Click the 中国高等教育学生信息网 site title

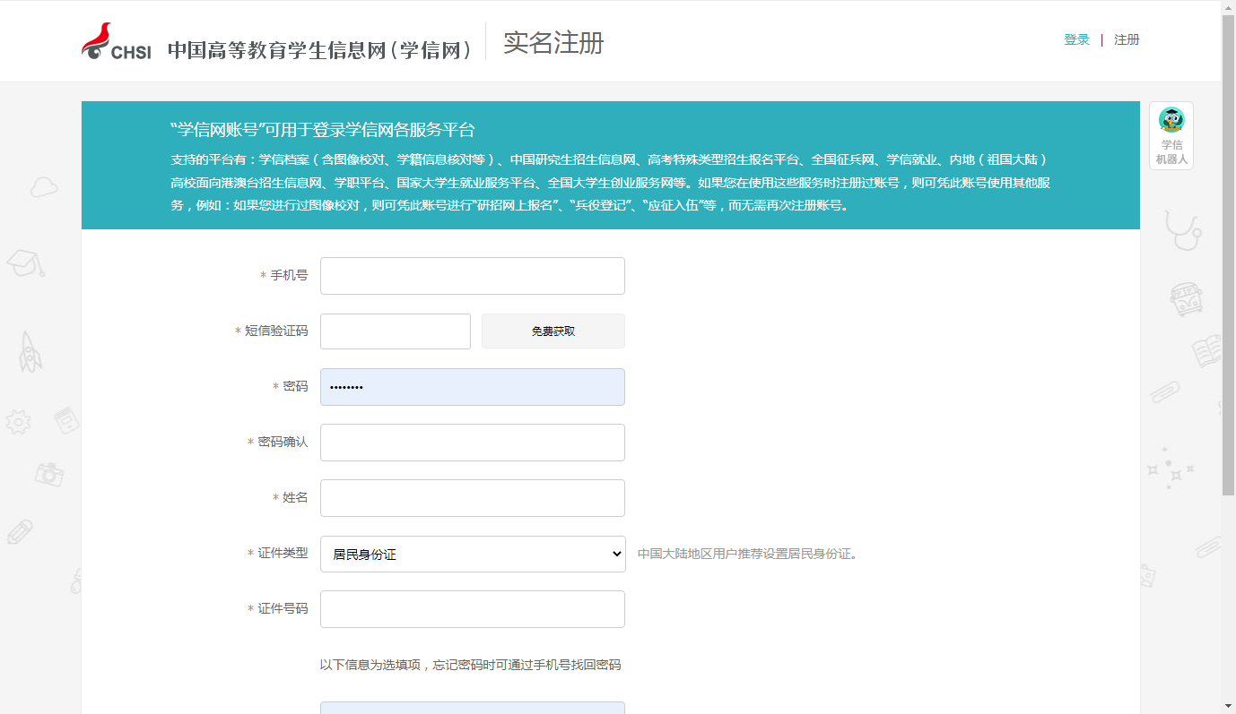click(320, 50)
